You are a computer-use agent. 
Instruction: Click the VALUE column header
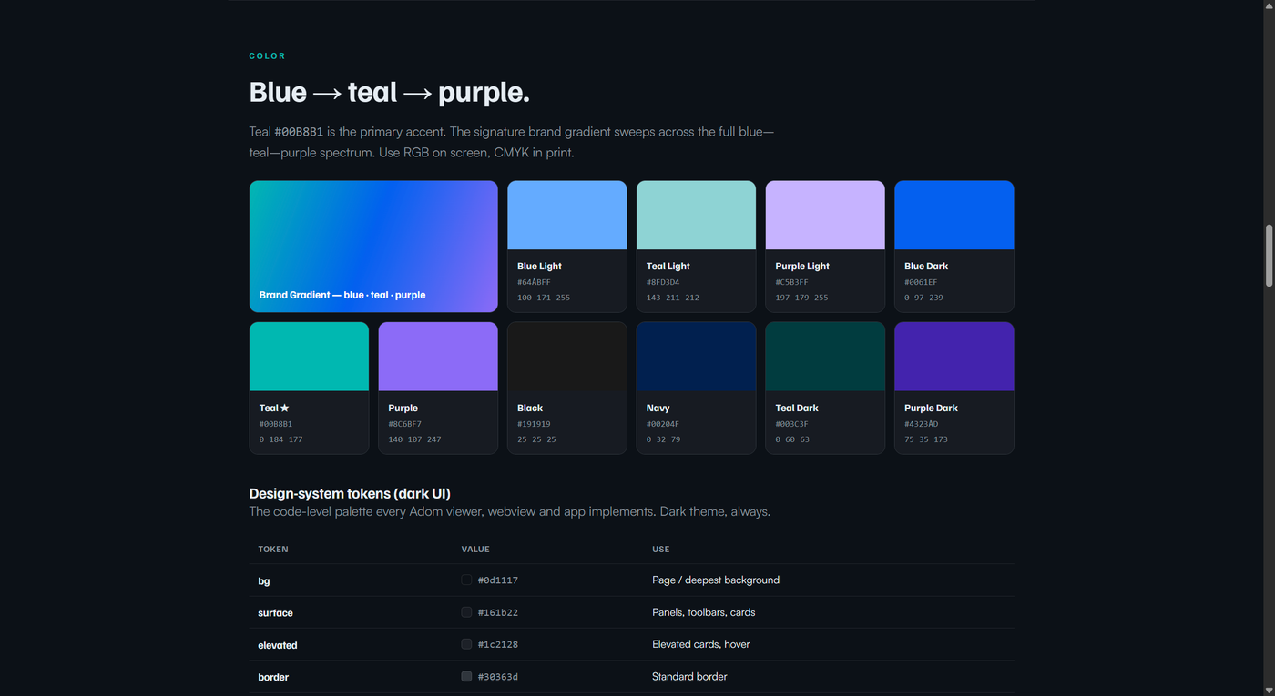click(475, 550)
